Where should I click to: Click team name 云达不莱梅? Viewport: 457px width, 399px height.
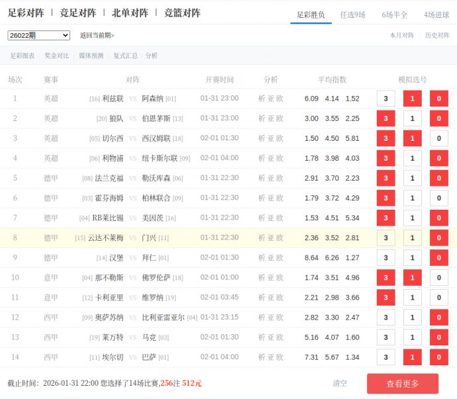(106, 238)
